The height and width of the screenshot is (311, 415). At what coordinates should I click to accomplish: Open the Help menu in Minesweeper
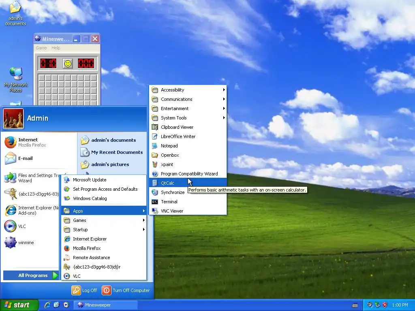(56, 48)
